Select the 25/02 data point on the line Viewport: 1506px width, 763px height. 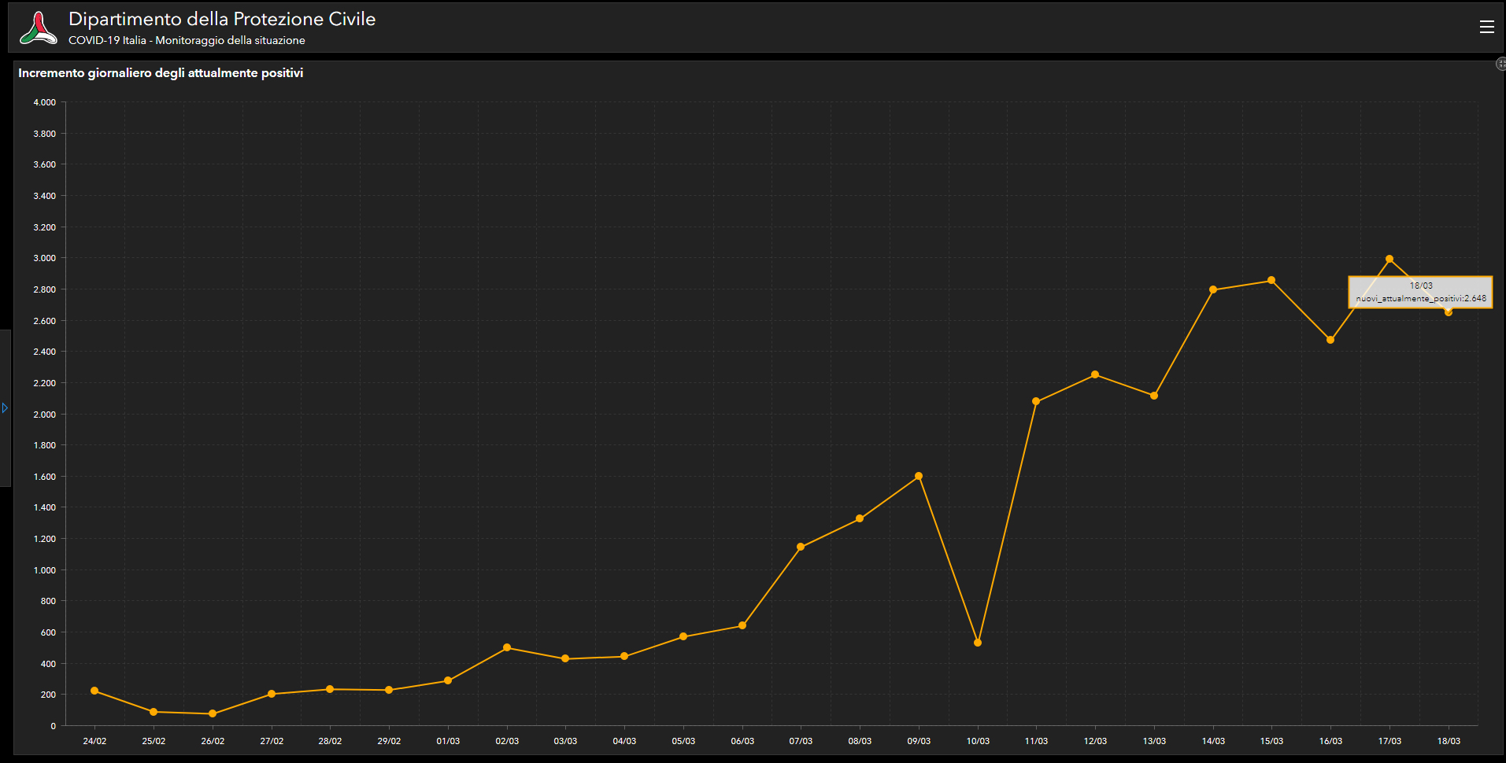(154, 712)
